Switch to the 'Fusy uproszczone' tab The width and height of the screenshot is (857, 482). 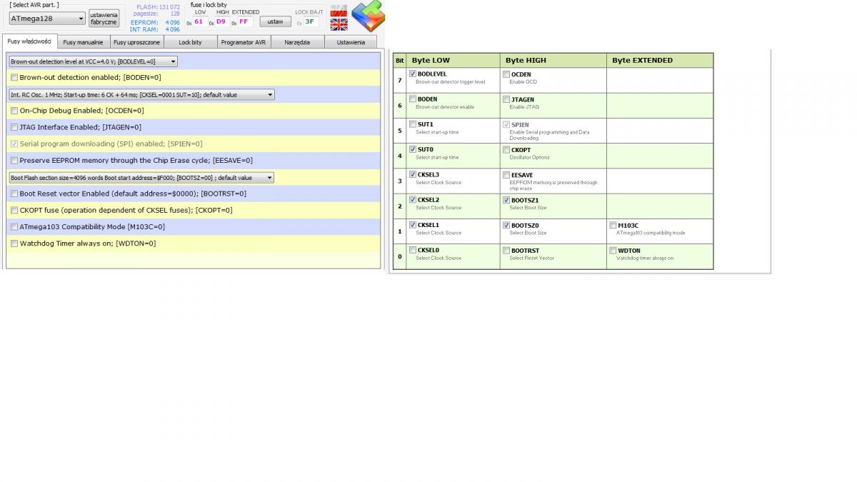pos(136,42)
